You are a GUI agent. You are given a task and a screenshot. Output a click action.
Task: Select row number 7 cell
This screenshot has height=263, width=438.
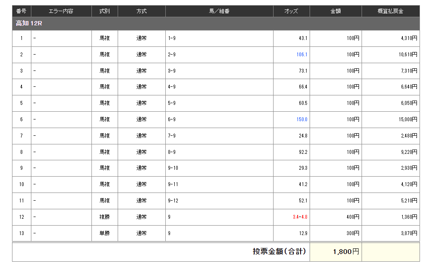click(21, 136)
